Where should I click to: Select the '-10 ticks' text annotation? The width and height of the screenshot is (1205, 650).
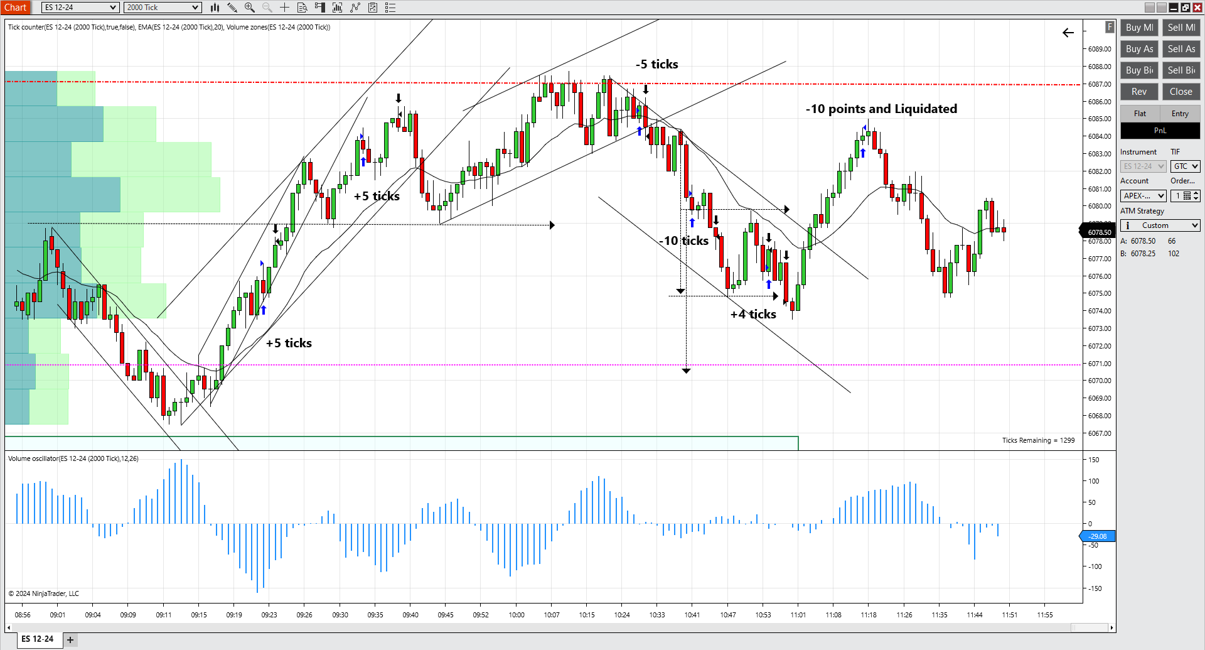(683, 241)
